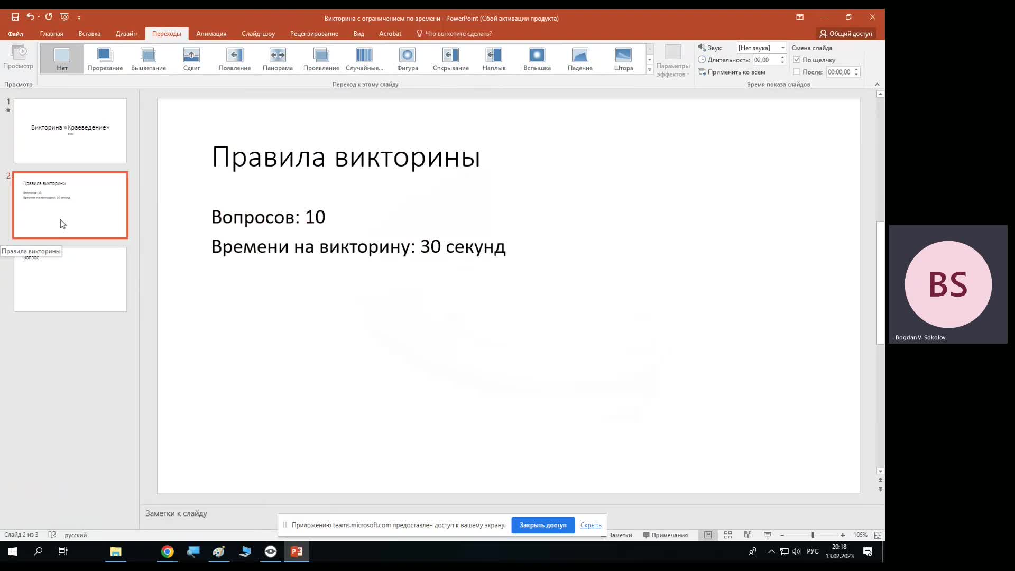Switch to Reading view in status bar
This screenshot has width=1015, height=571.
(748, 535)
